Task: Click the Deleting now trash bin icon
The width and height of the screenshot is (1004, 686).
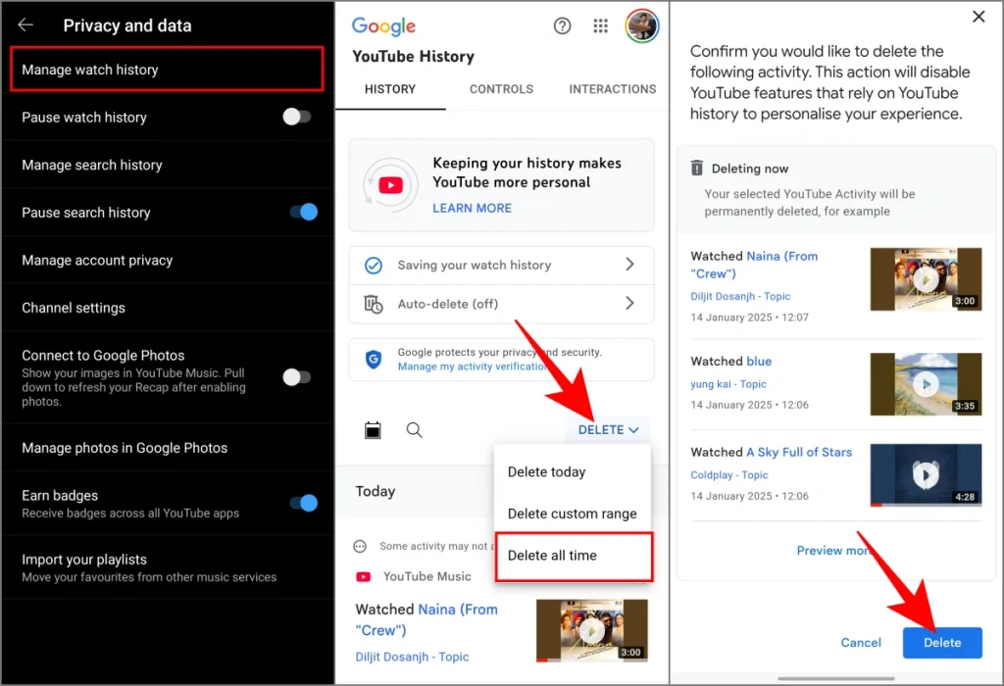Action: coord(697,169)
